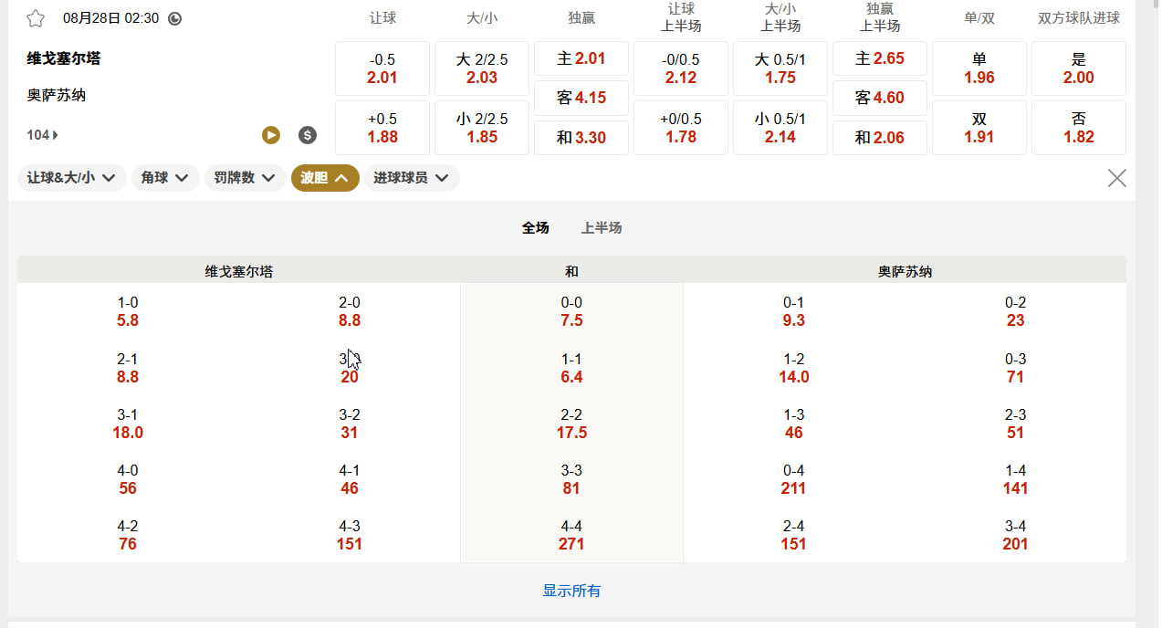
Task: Click the 显示所有 link
Action: 571,591
